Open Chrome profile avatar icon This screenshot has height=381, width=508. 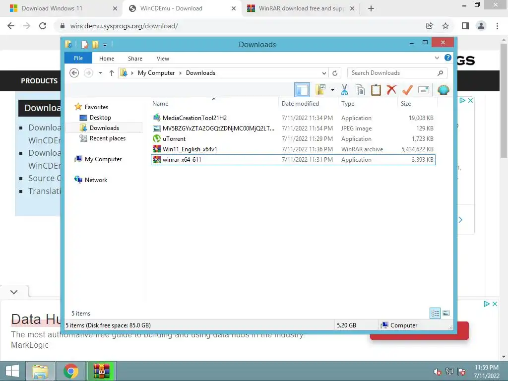(x=481, y=26)
